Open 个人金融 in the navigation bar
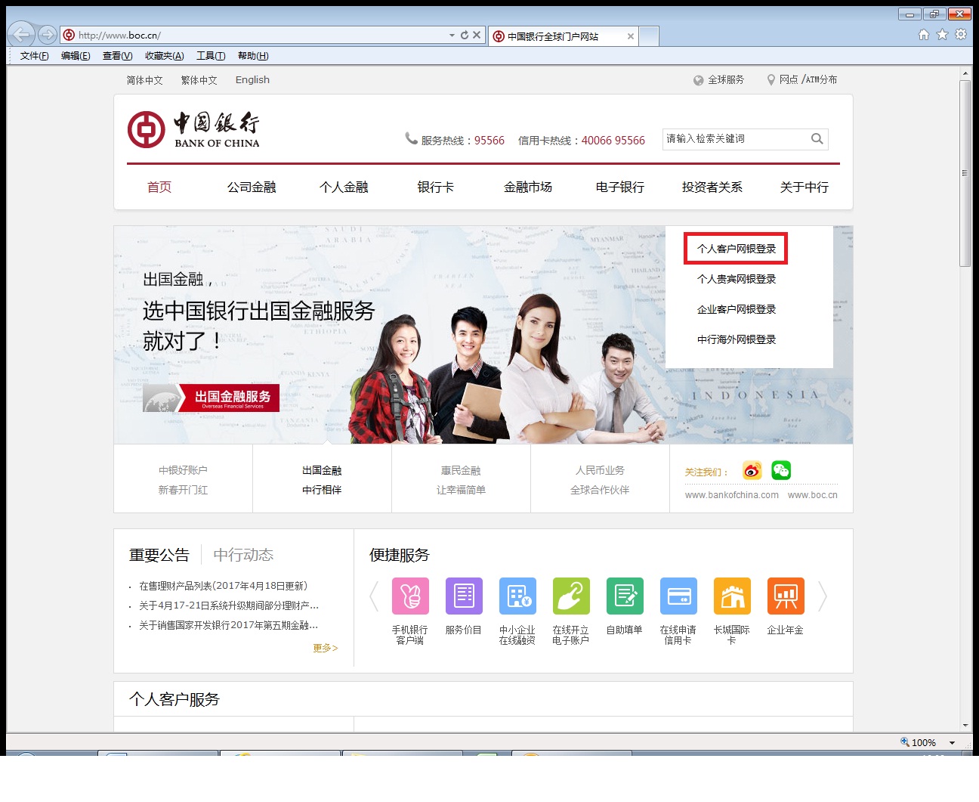Screen dimensions: 979x802 tap(344, 187)
